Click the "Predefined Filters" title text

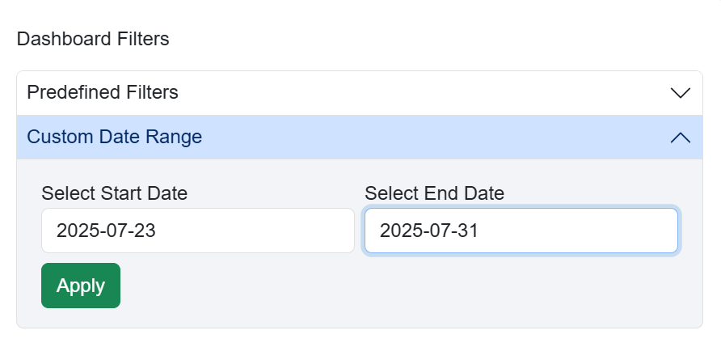click(x=103, y=93)
